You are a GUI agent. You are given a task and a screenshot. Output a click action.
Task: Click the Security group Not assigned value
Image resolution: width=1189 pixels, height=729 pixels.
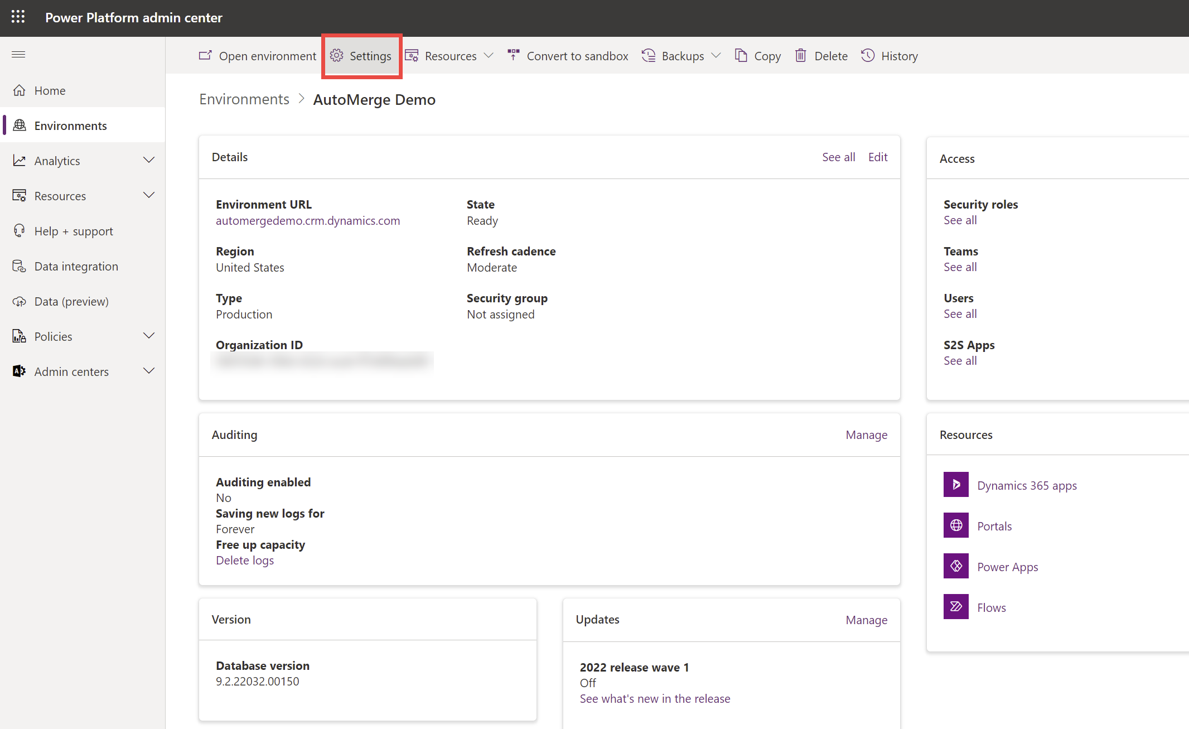pos(501,314)
